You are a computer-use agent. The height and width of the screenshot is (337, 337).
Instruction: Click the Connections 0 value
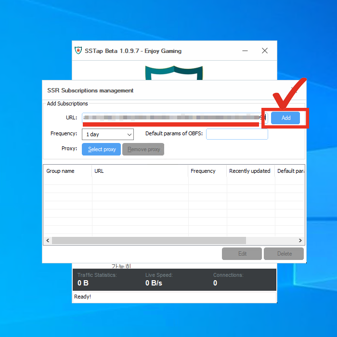[215, 283]
